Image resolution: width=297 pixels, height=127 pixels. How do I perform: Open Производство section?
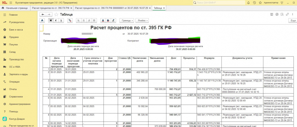[x=19, y=59]
